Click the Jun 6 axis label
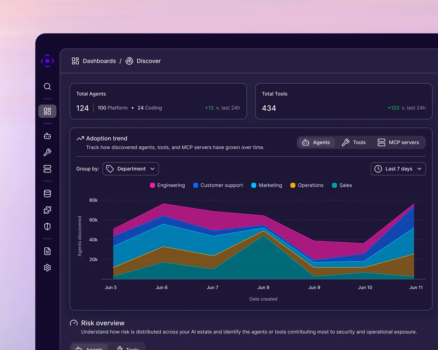 tap(162, 287)
